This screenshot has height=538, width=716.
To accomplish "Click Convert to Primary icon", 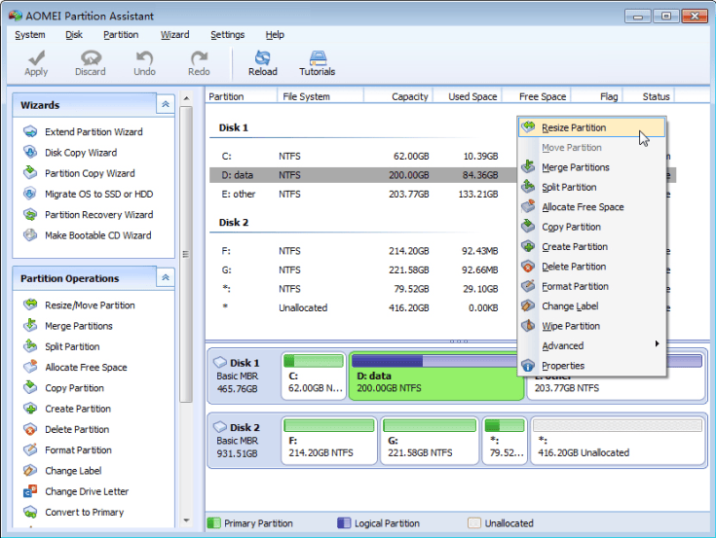I will pos(30,512).
